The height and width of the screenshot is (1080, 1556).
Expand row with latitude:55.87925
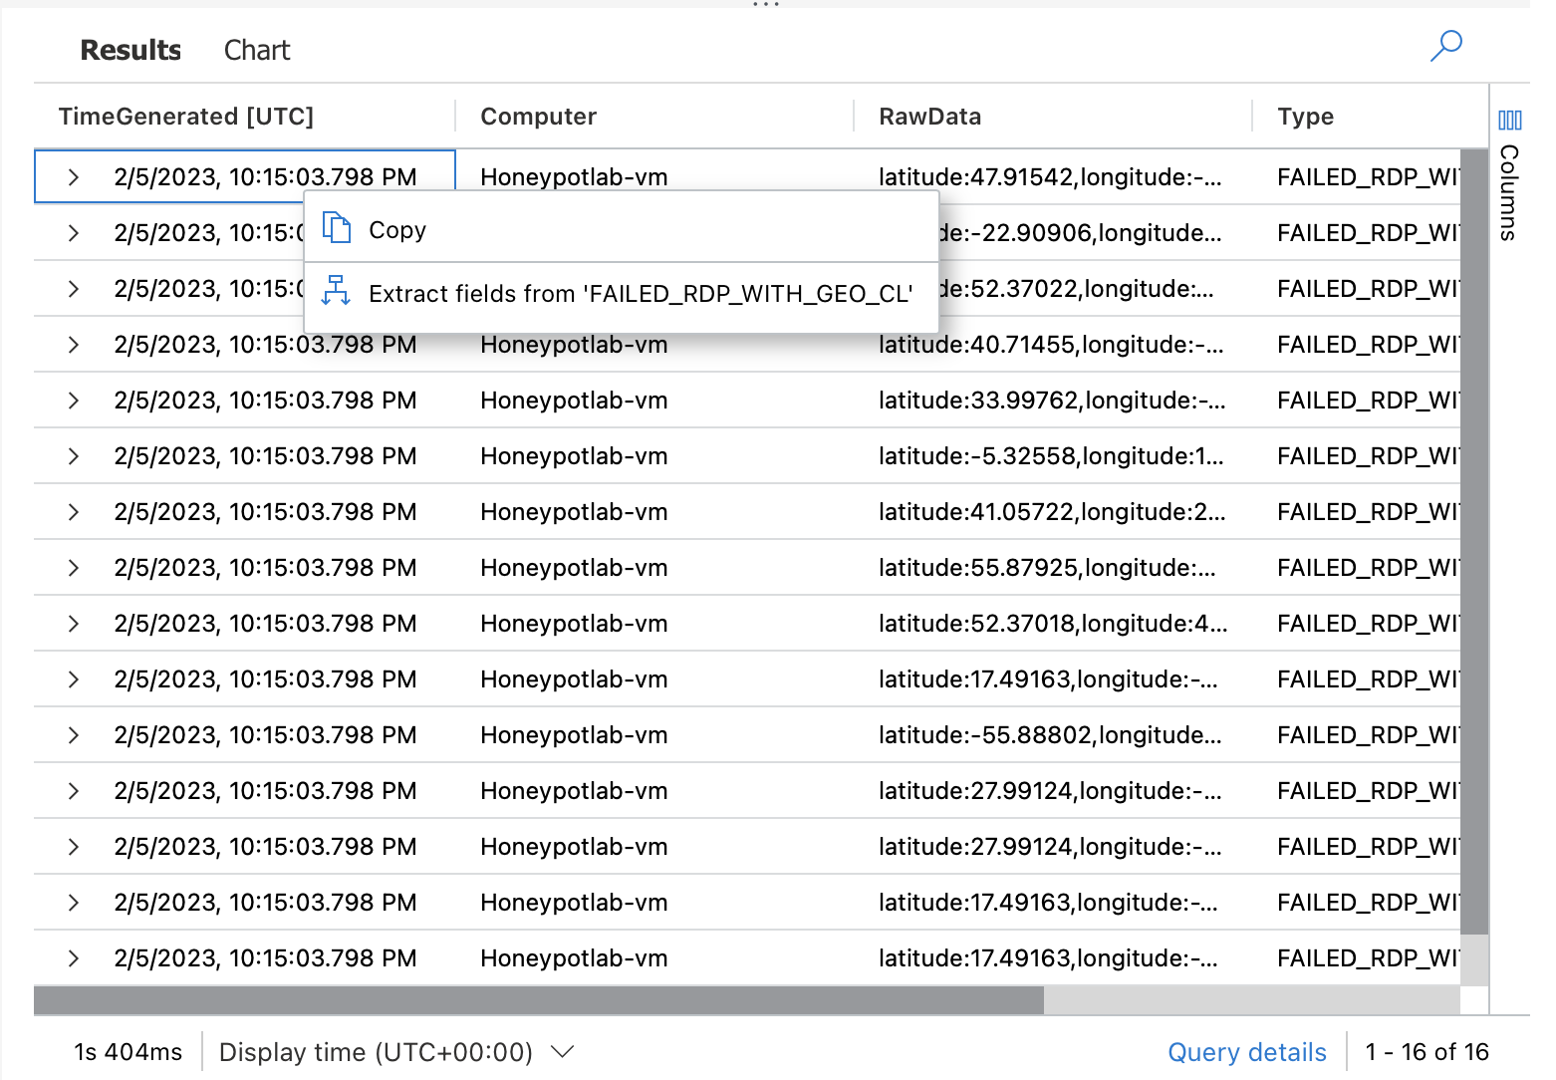click(73, 568)
